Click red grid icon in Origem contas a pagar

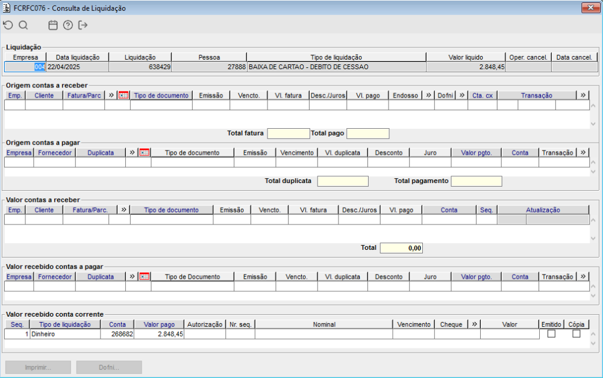coord(144,152)
